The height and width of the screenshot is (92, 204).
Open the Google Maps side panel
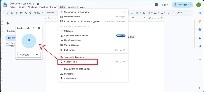200,46
